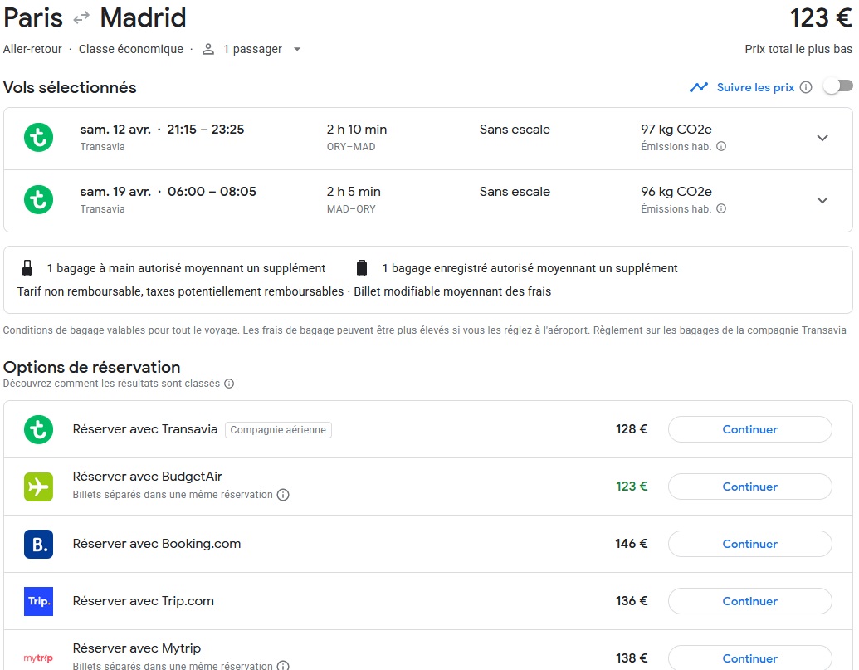Viewport: 859px width, 670px height.
Task: Click the MAD–ORY route text
Action: [x=351, y=209]
